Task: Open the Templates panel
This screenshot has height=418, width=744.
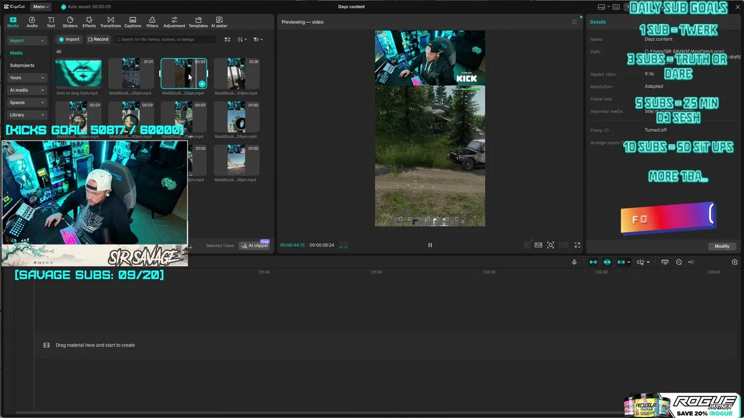Action: [x=198, y=22]
